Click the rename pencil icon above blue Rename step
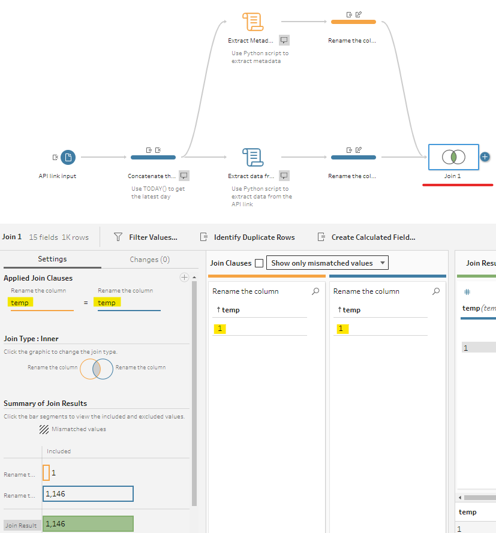Image resolution: width=496 pixels, height=533 pixels. (358, 150)
